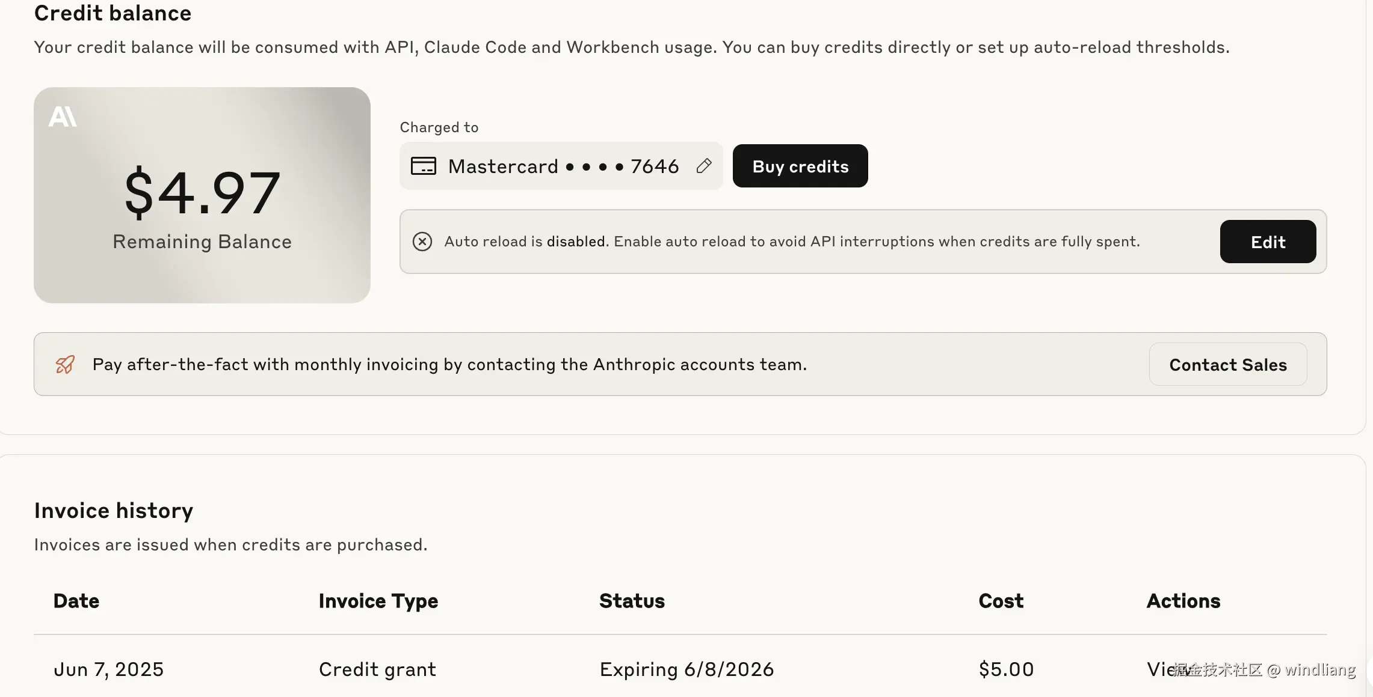Select the Jun 7, 2025 invoice date

pos(109,669)
